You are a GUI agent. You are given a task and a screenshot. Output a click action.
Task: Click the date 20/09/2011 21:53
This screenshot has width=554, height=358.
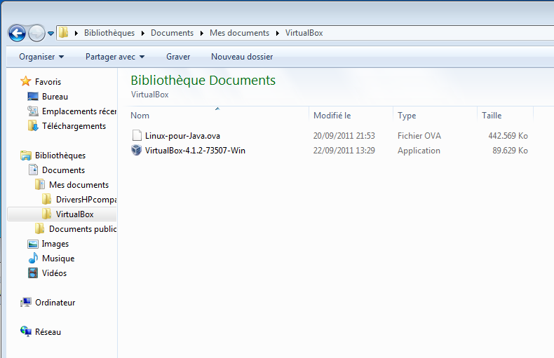pos(344,136)
